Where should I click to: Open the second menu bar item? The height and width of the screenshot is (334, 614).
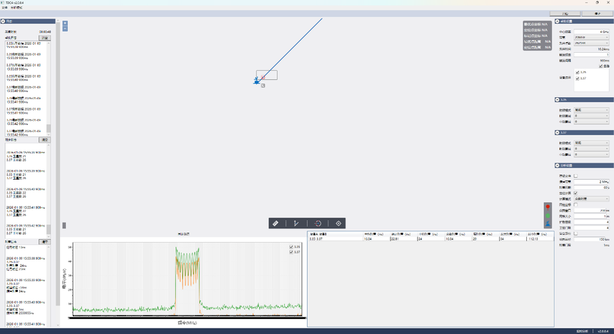(x=15, y=8)
